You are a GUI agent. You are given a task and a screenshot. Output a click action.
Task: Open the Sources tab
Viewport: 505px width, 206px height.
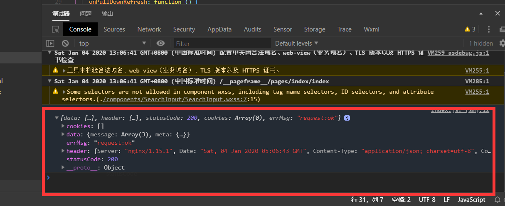[114, 29]
